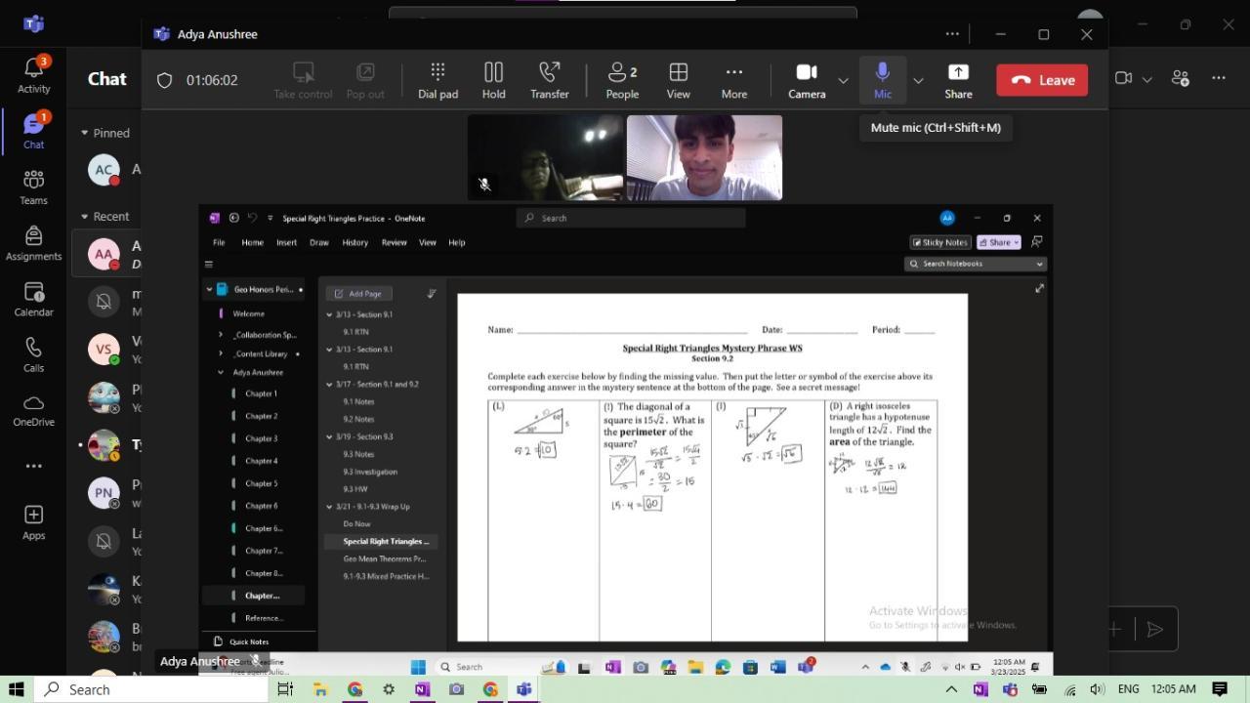
Task: Open Search Notebooks dropdown in OneNote
Action: [1039, 264]
